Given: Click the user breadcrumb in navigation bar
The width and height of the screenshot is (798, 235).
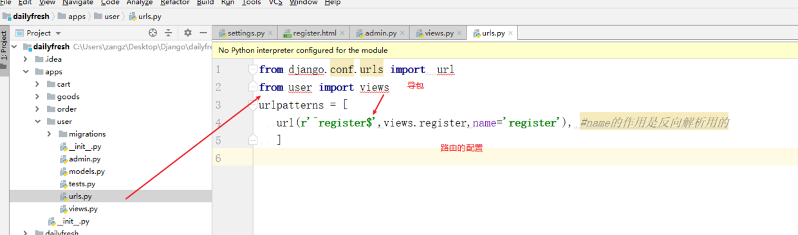Looking at the screenshot, I should click(107, 16).
